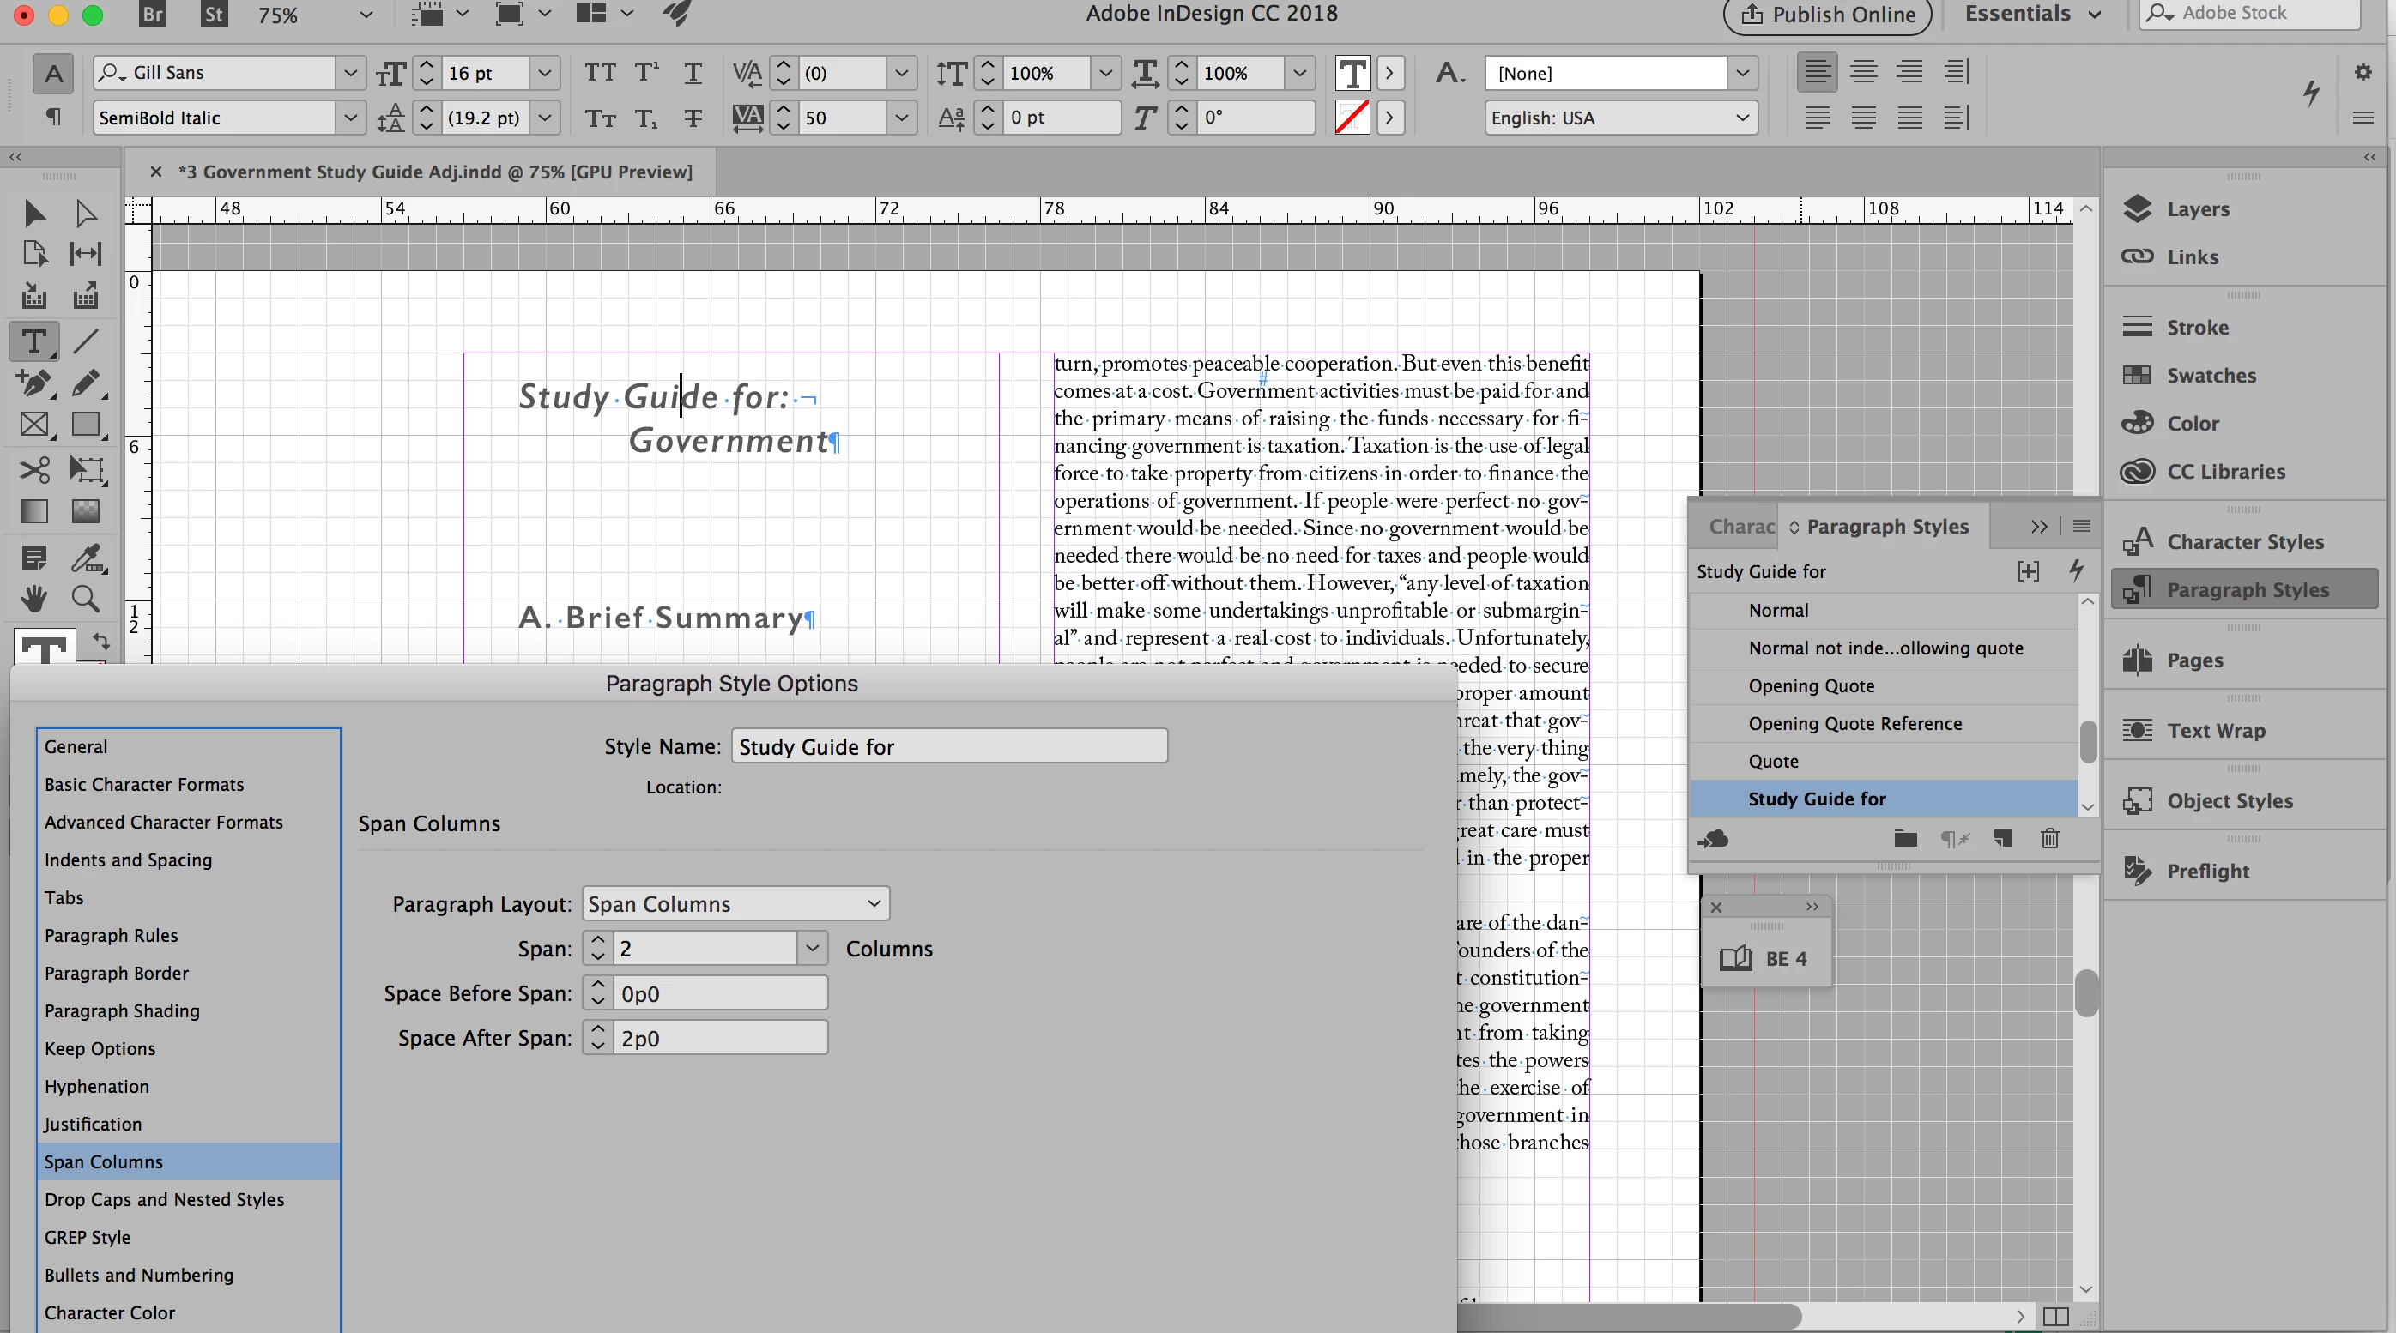Open the Bridge app icon
Image resolution: width=2396 pixels, height=1333 pixels.
coord(152,14)
